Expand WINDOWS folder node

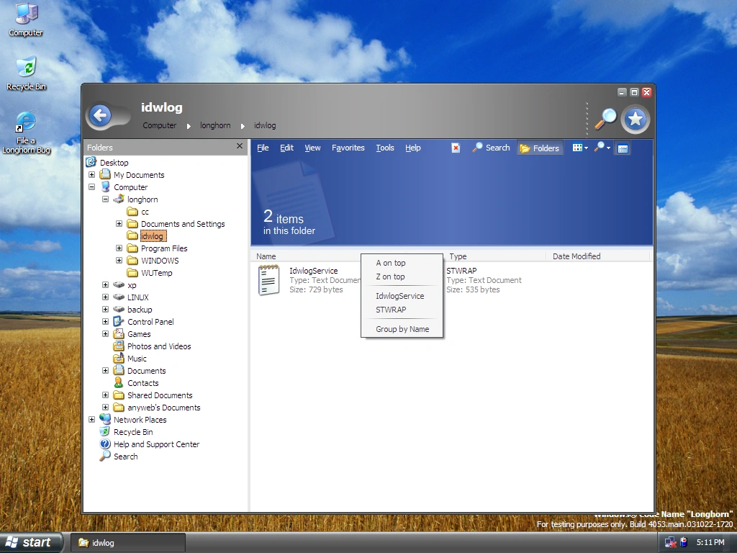coord(119,260)
